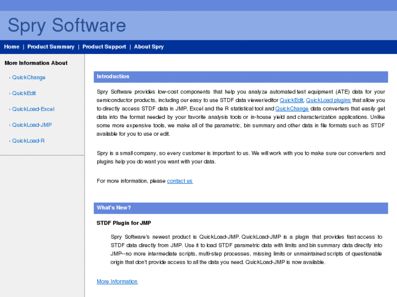Click the STDF Plugin for JMP heading

pos(124,223)
